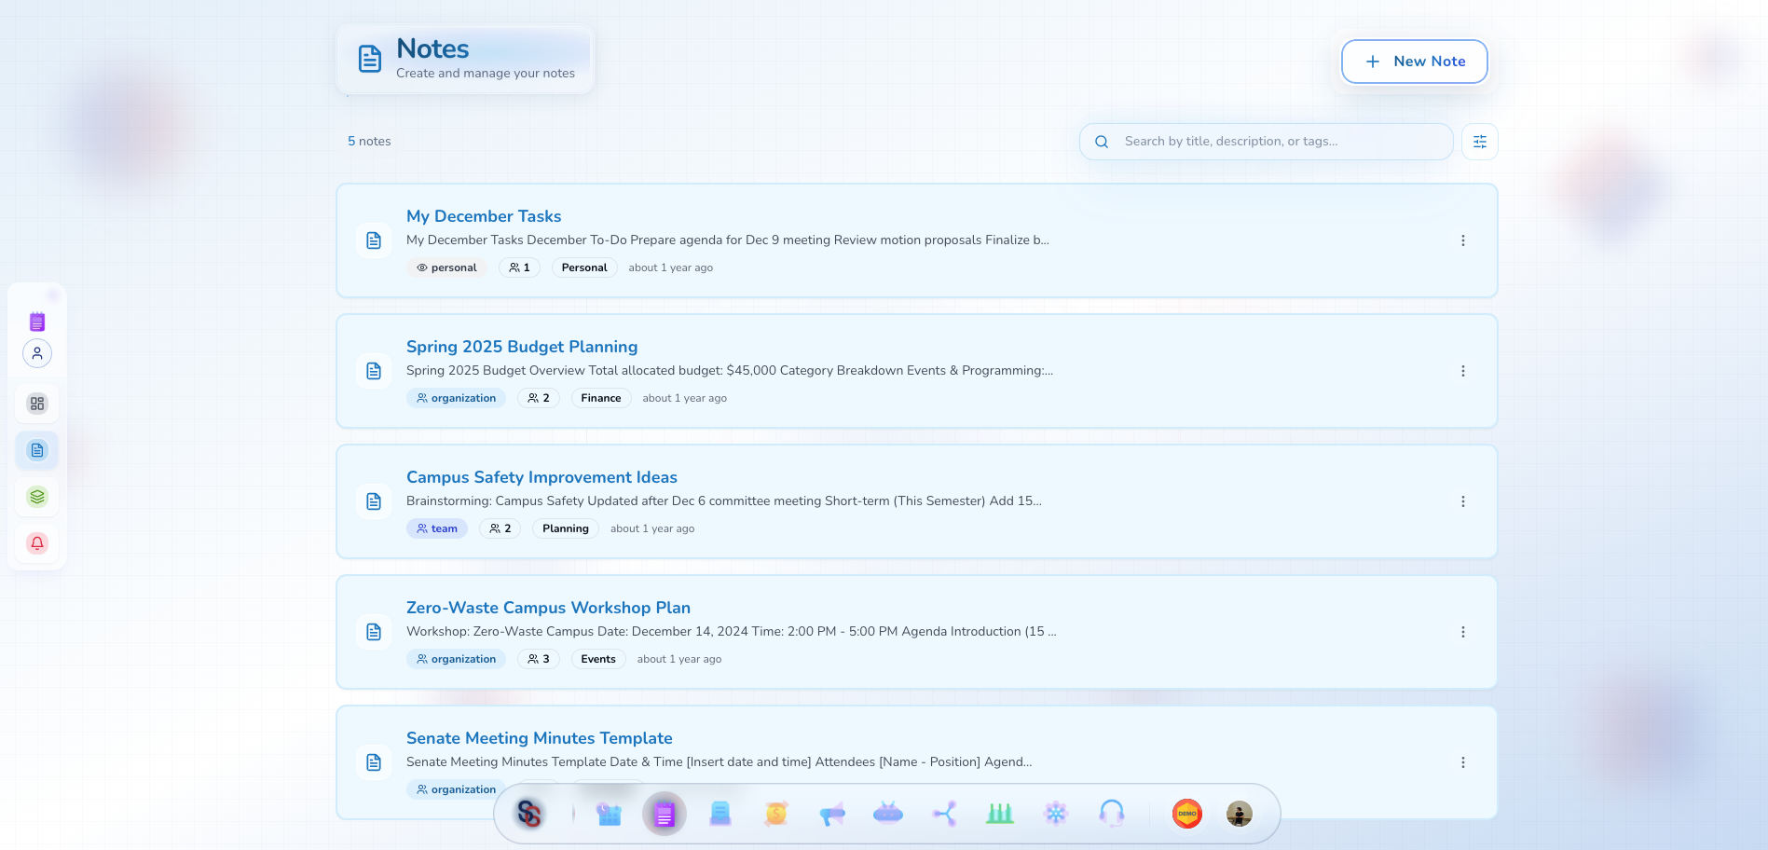Click the red bell notifications sidebar icon
Viewport: 1768px width, 850px height.
(37, 543)
